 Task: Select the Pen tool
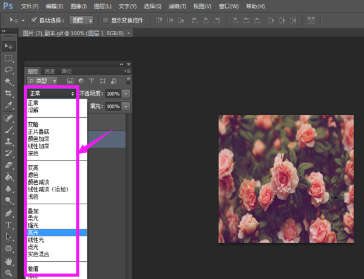[8, 213]
